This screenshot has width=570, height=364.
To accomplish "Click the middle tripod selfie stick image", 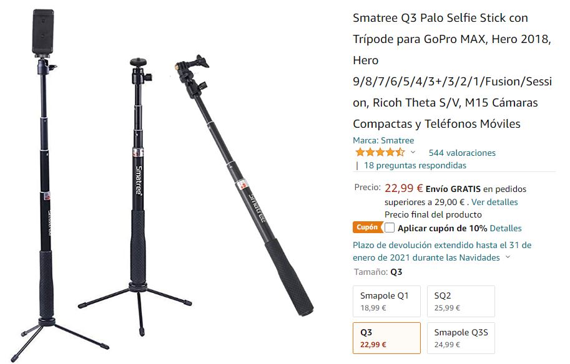I will [136, 196].
